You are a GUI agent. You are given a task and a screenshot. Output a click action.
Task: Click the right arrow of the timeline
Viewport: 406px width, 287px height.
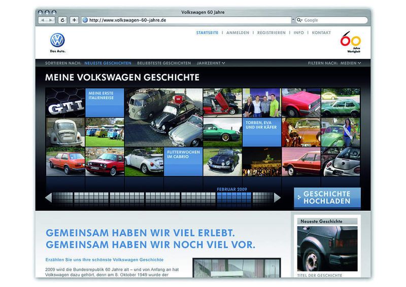(x=277, y=198)
